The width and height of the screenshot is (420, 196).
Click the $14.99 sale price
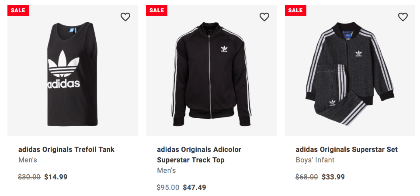coord(56,177)
